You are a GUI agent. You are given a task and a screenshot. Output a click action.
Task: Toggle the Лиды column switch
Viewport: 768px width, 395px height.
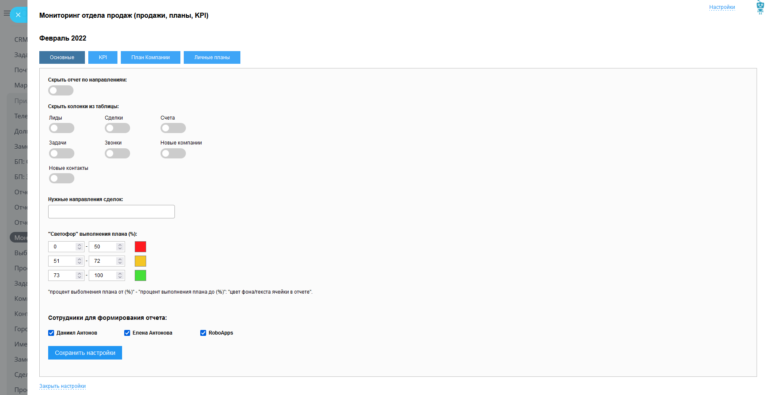(x=62, y=128)
